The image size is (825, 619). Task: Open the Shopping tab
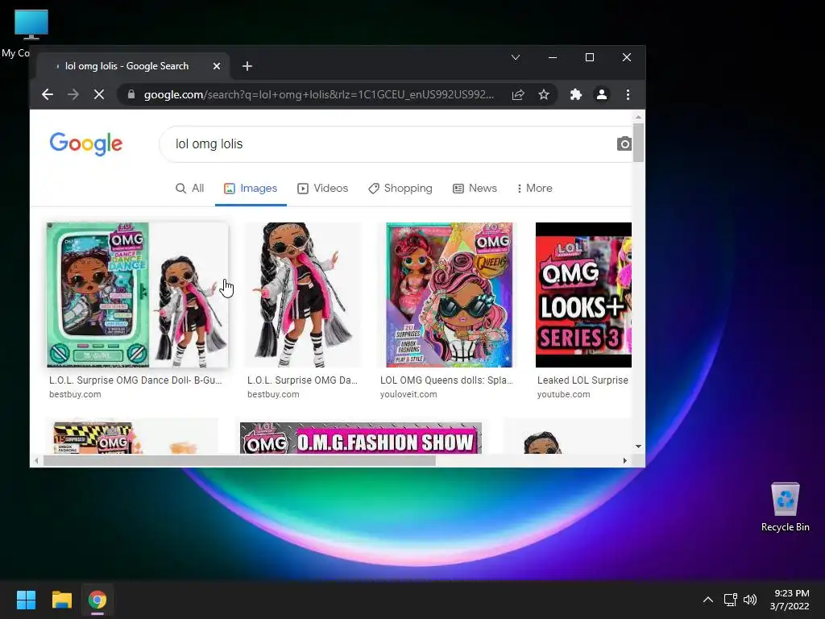point(400,189)
